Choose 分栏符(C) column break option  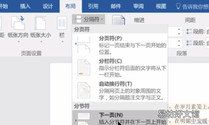tap(120, 68)
